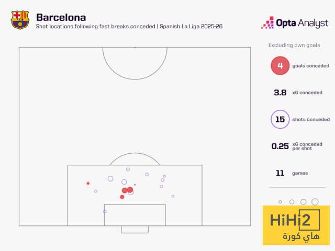Image resolution: width=335 pixels, height=251 pixels.
Task: Click the smallest circle in the size legend
Action: (280, 202)
